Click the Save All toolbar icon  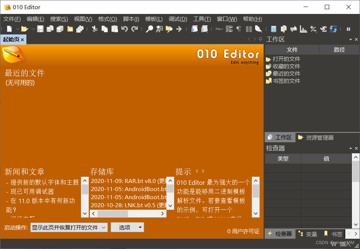click(60, 29)
